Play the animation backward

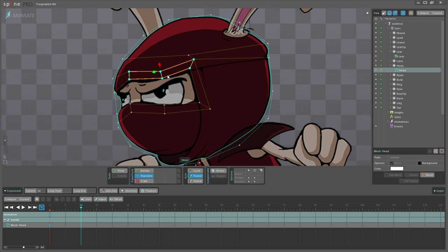18,207
